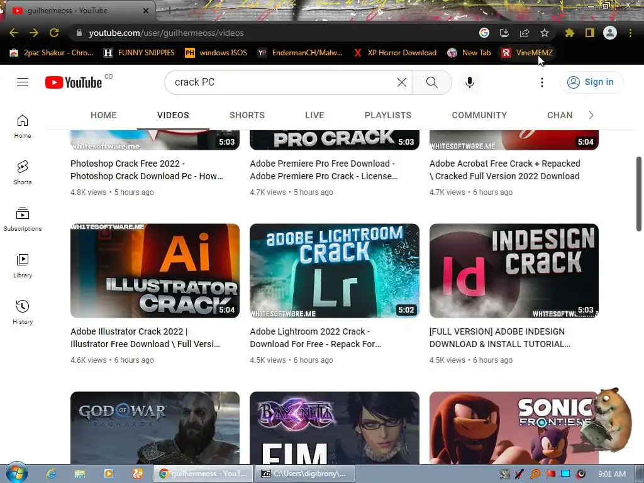644x483 pixels.
Task: Open InDesign Crack video thumbnail
Action: pos(514,270)
